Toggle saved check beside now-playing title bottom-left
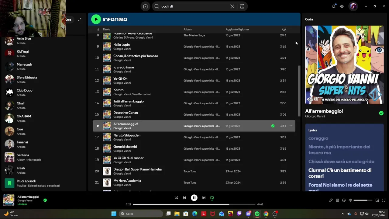 (45, 200)
